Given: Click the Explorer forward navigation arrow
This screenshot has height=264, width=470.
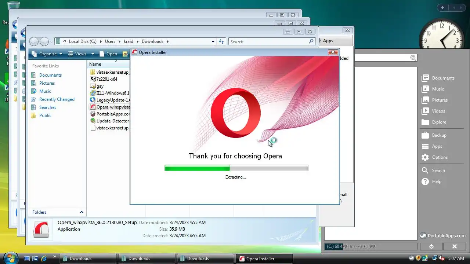Looking at the screenshot, I should coord(44,41).
